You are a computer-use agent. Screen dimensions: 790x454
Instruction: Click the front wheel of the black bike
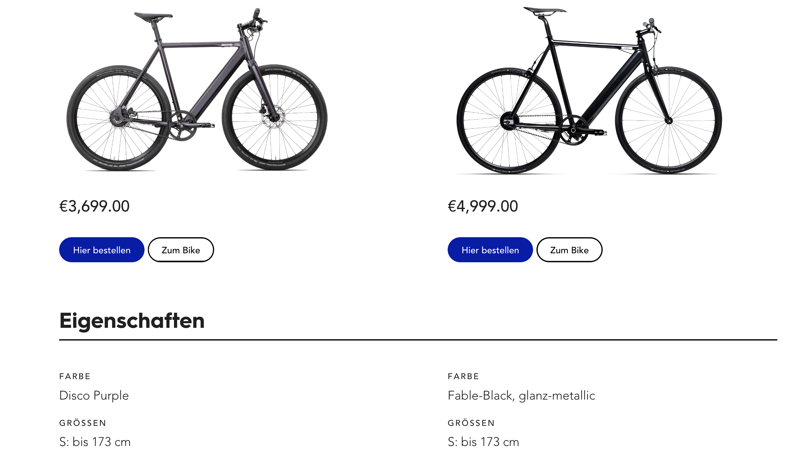point(668,120)
